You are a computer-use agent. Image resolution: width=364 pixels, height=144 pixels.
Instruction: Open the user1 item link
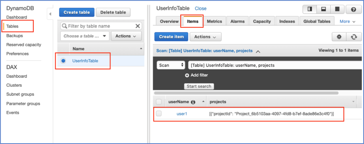[x=182, y=114]
